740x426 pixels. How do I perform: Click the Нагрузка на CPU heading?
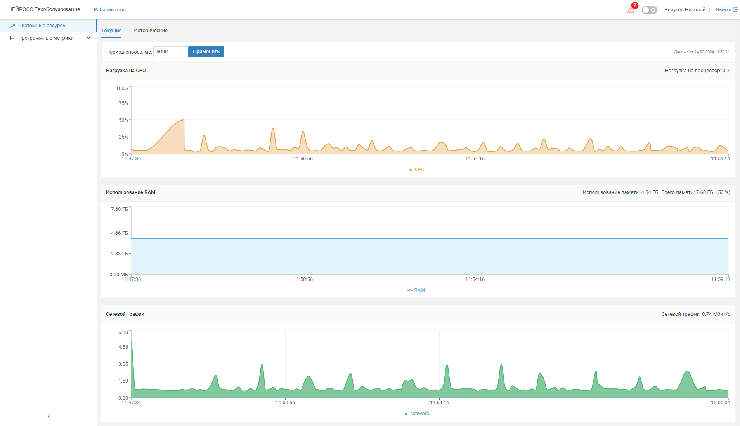click(126, 71)
